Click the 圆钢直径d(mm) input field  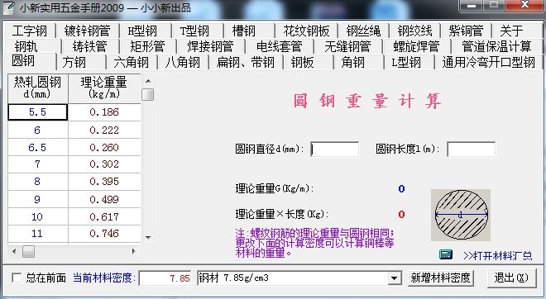(335, 149)
